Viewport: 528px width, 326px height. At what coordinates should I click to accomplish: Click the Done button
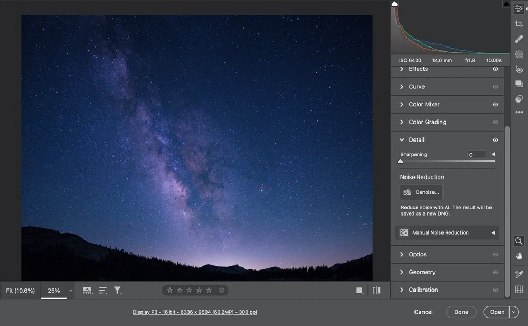[461, 312]
